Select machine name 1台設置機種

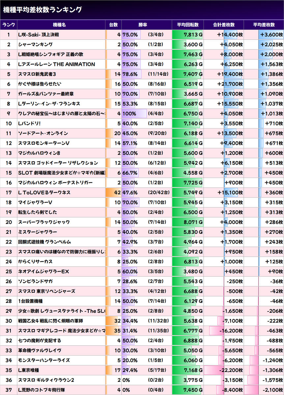tap(30, 301)
